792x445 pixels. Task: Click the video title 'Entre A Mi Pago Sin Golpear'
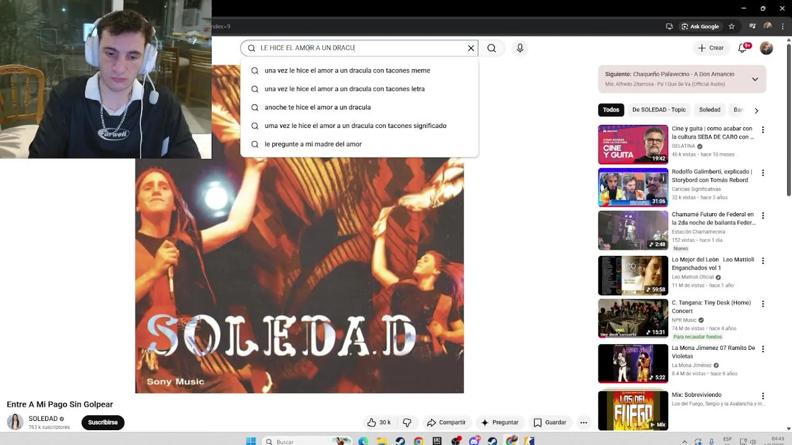(x=60, y=404)
